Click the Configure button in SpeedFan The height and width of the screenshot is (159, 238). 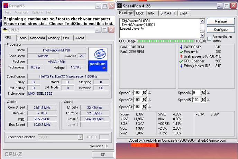[x=221, y=30]
